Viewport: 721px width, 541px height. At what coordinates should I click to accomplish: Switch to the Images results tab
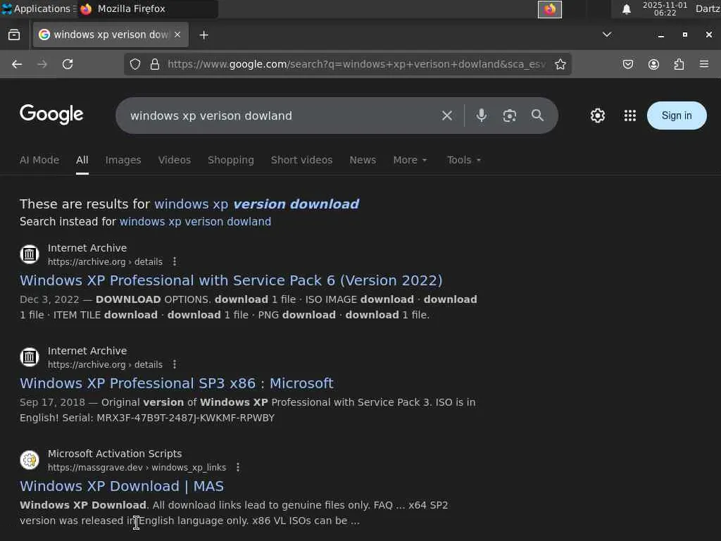123,160
